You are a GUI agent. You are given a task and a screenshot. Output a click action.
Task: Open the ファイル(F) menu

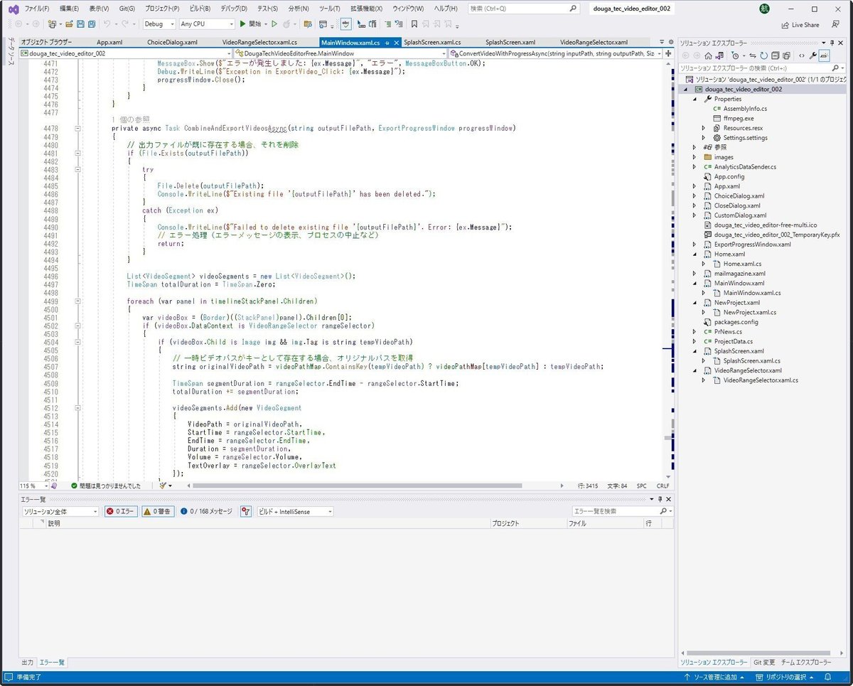point(37,9)
